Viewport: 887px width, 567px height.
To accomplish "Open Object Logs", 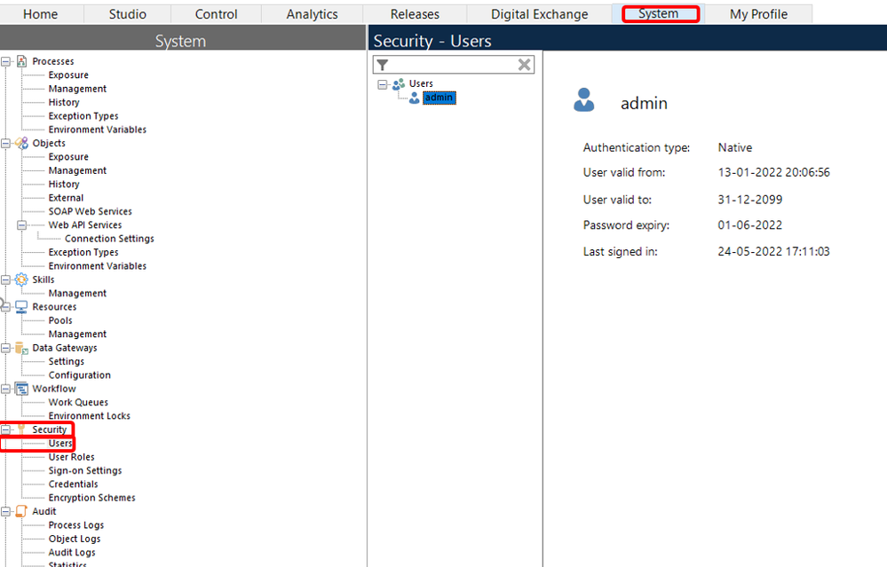I will [x=75, y=539].
